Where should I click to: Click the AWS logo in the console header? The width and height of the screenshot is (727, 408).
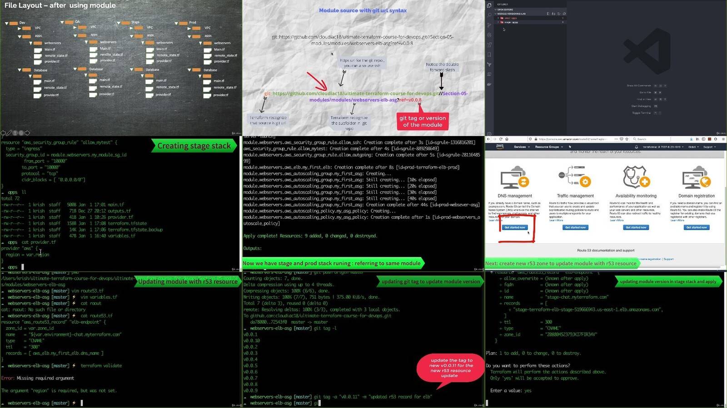click(500, 147)
